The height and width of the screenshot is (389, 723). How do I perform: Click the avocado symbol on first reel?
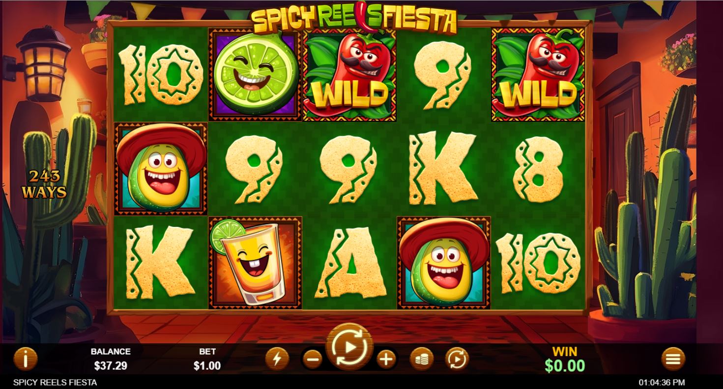click(161, 168)
